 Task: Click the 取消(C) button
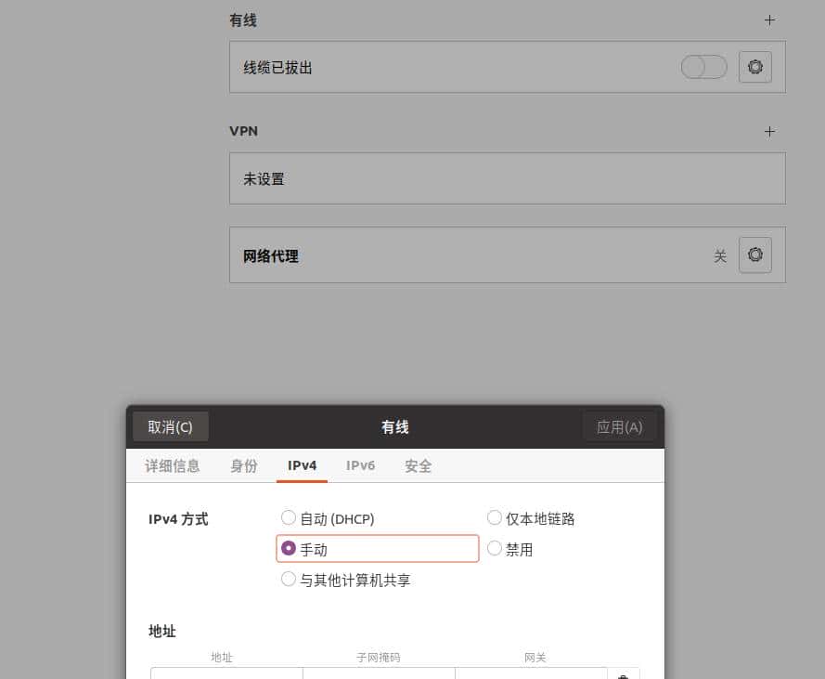coord(170,425)
